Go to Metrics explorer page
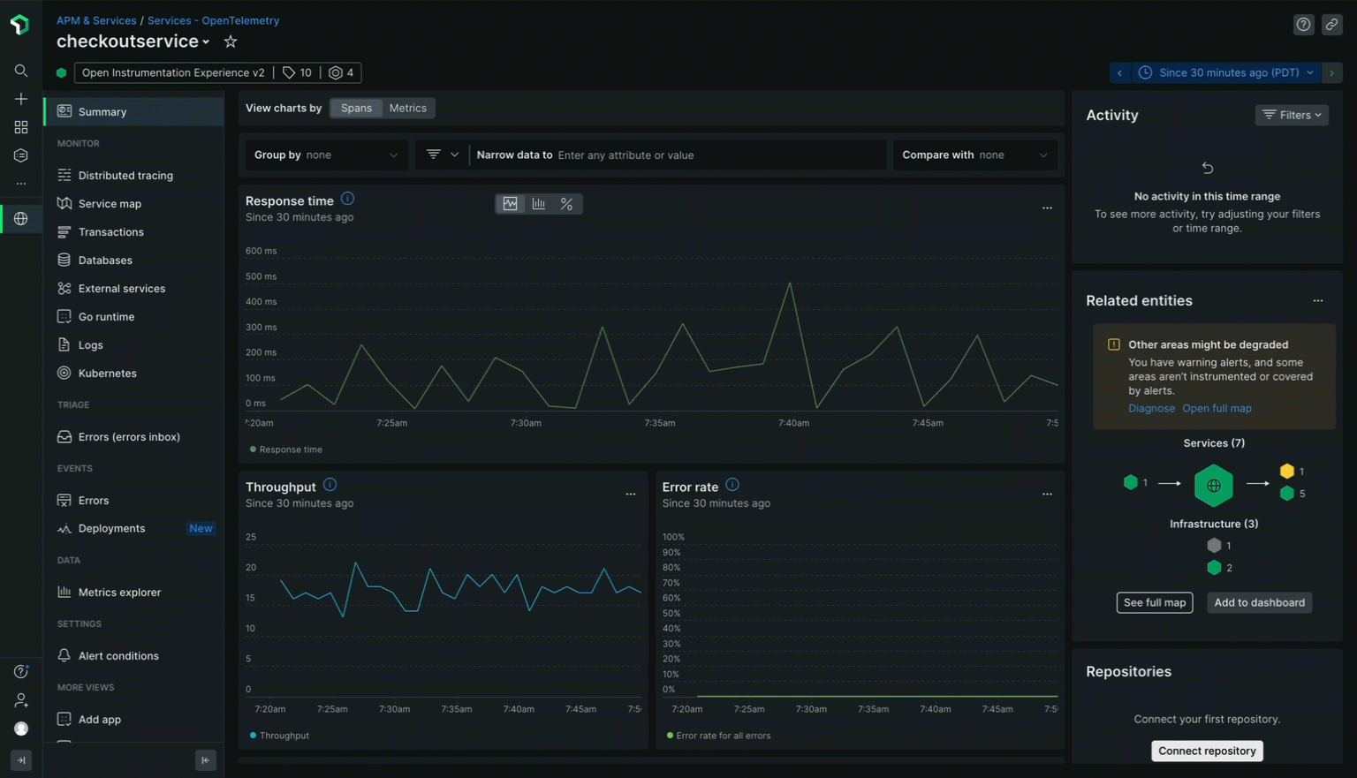The height and width of the screenshot is (778, 1357). pos(119,593)
